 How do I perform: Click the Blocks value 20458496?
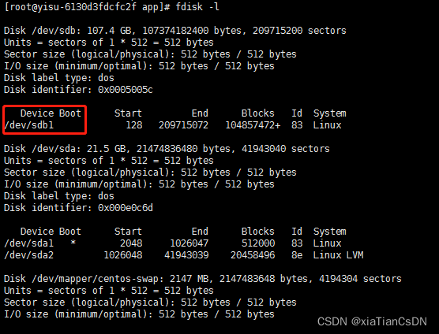tap(253, 255)
